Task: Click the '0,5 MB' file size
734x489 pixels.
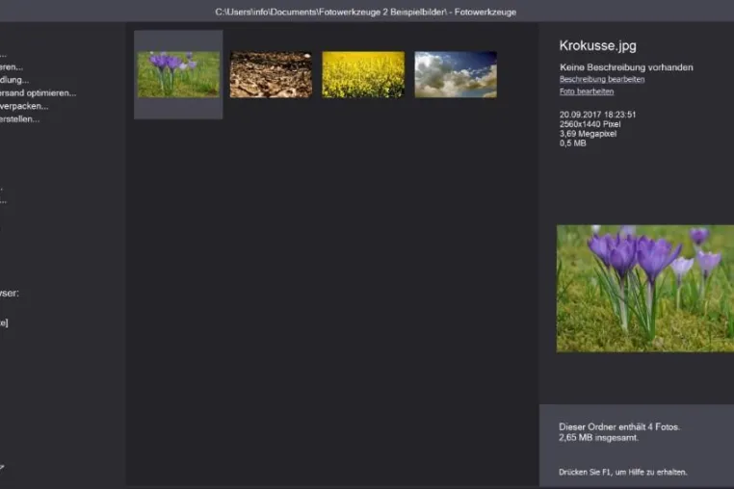Action: pyautogui.click(x=572, y=143)
